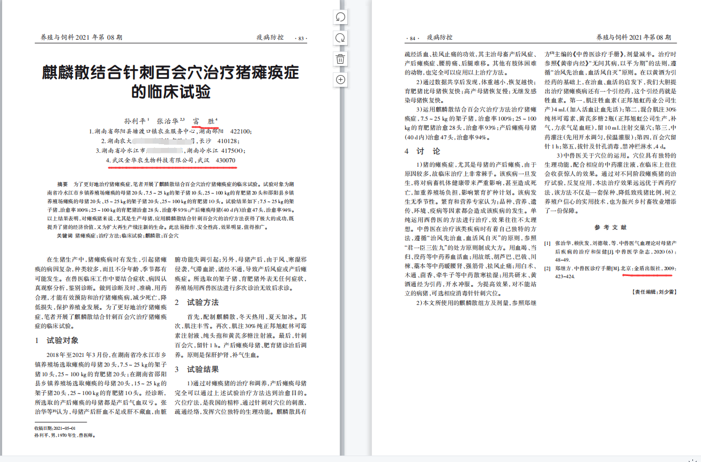This screenshot has height=462, width=701.
Task: Rotate page clockwise with second rotate icon
Action: [x=340, y=38]
